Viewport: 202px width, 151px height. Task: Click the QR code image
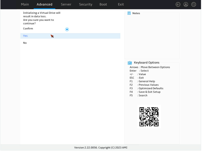click(x=149, y=117)
